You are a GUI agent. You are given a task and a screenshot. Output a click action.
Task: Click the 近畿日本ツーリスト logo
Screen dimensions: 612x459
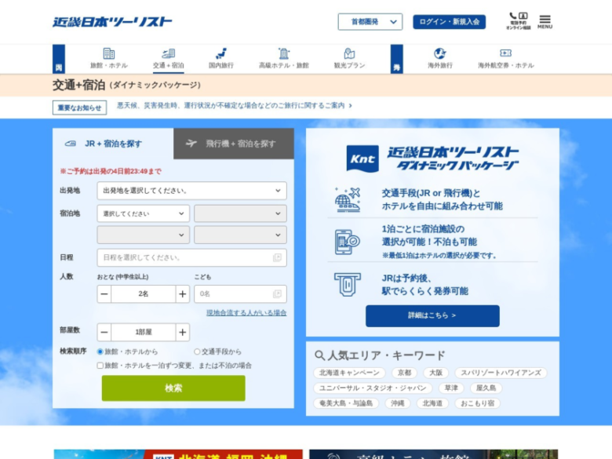pyautogui.click(x=112, y=21)
